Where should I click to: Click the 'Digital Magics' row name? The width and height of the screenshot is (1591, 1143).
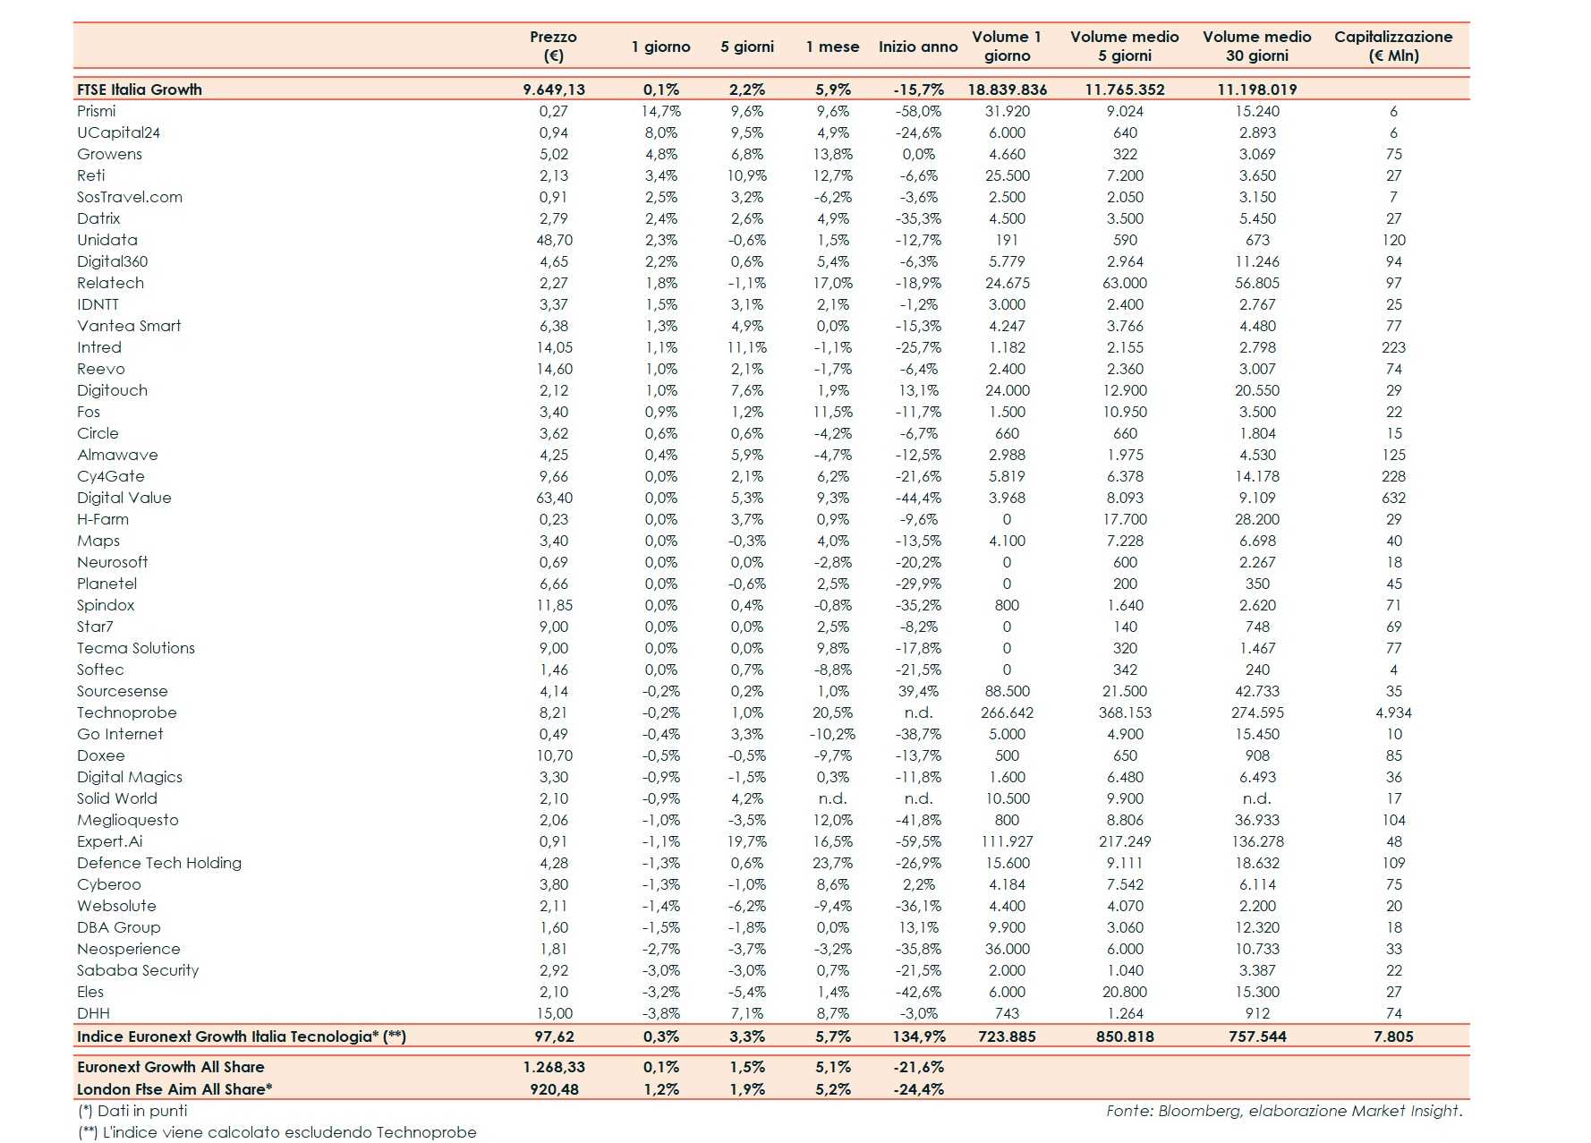130,777
